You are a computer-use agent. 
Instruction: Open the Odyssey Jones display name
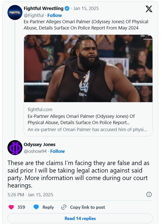39,145
